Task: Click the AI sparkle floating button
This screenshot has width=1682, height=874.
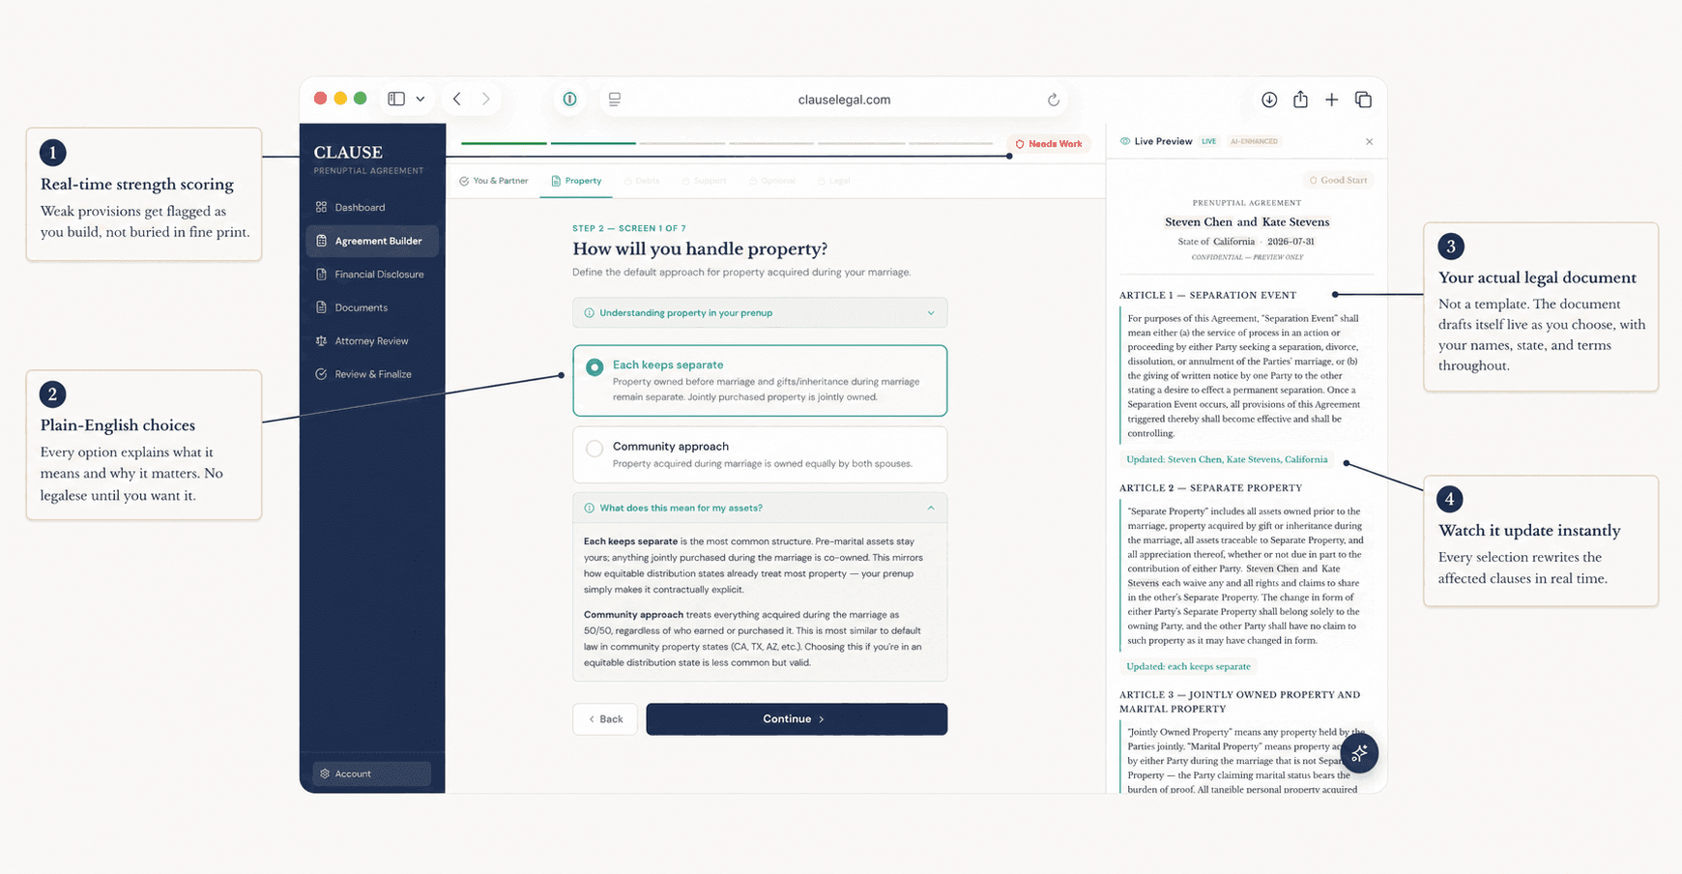Action: pyautogui.click(x=1359, y=753)
